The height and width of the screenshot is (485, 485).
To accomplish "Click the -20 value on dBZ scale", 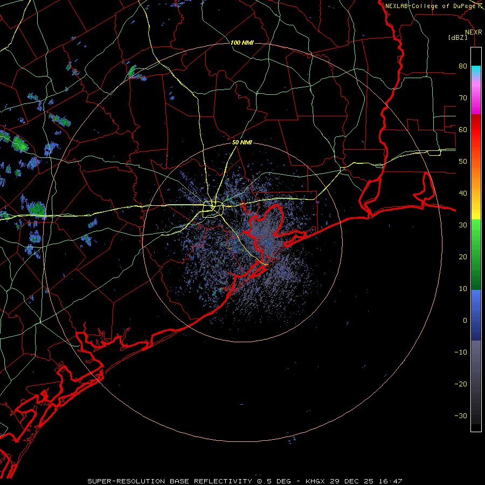I will 461,384.
